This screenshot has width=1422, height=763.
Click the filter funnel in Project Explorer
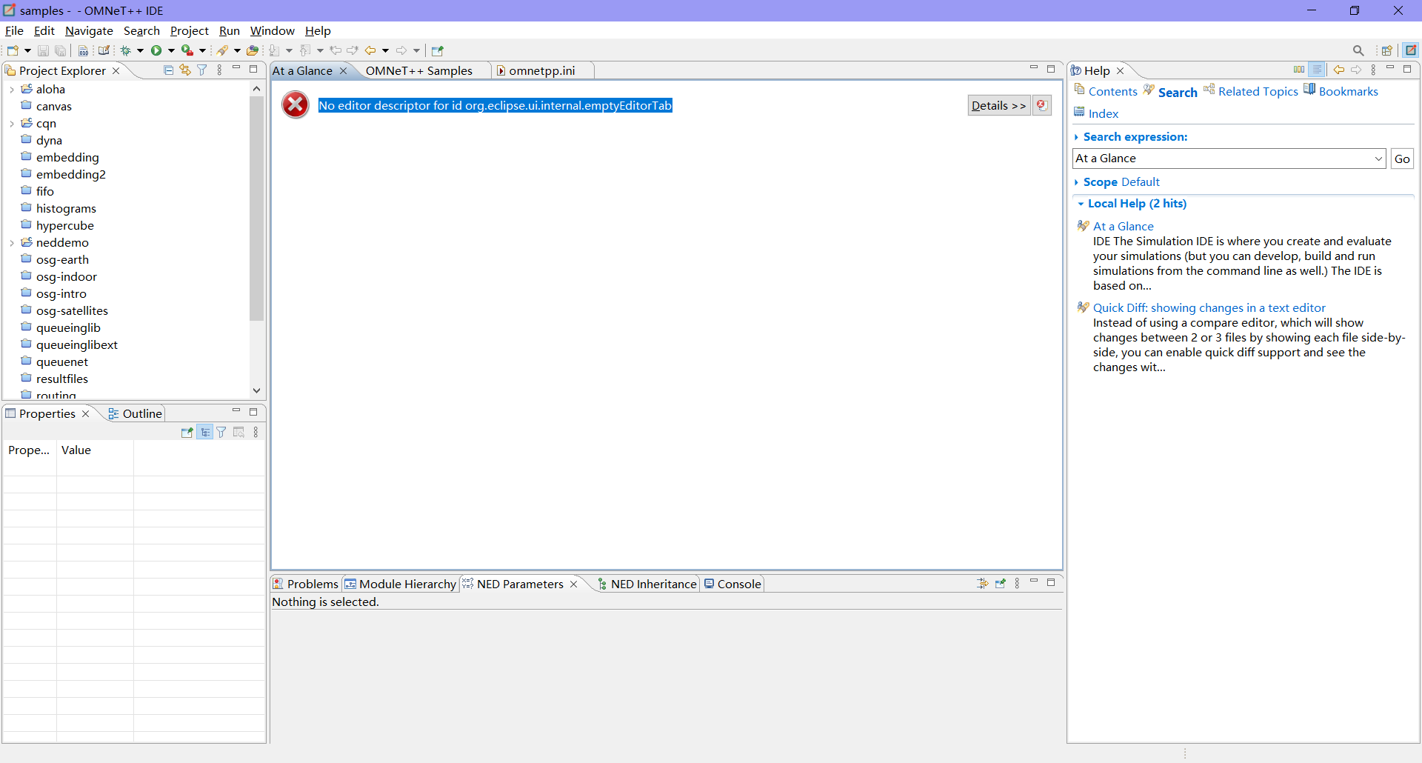(201, 70)
